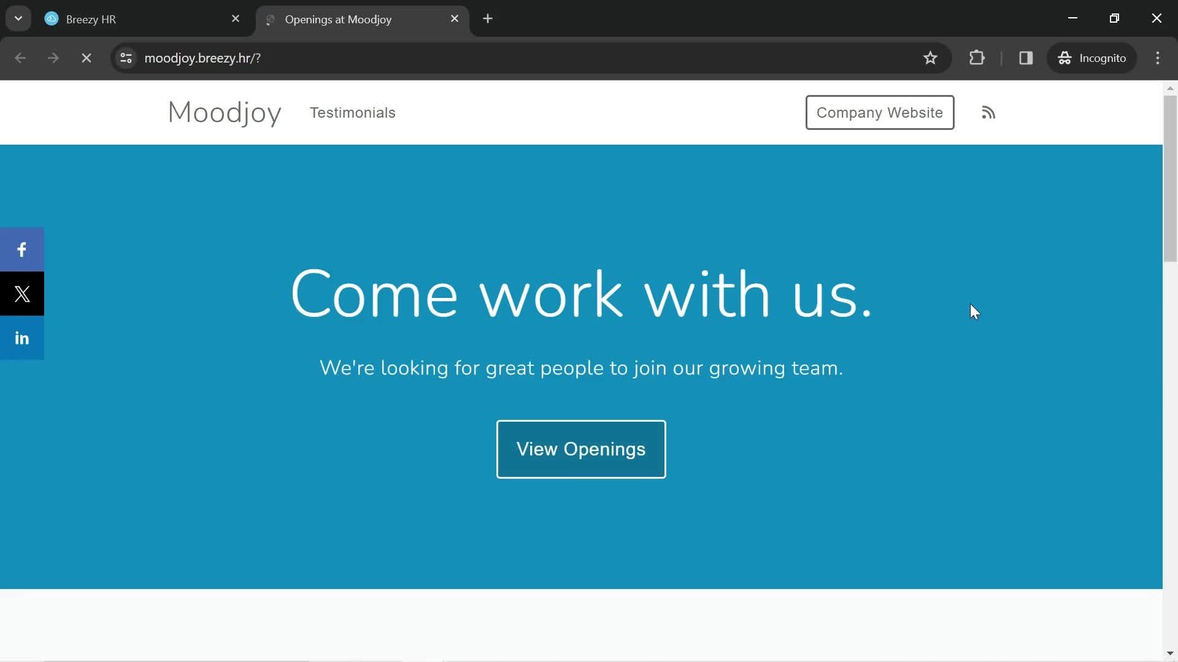The height and width of the screenshot is (662, 1178).
Task: Select the Openings at Moodjoy tab
Action: click(x=361, y=18)
